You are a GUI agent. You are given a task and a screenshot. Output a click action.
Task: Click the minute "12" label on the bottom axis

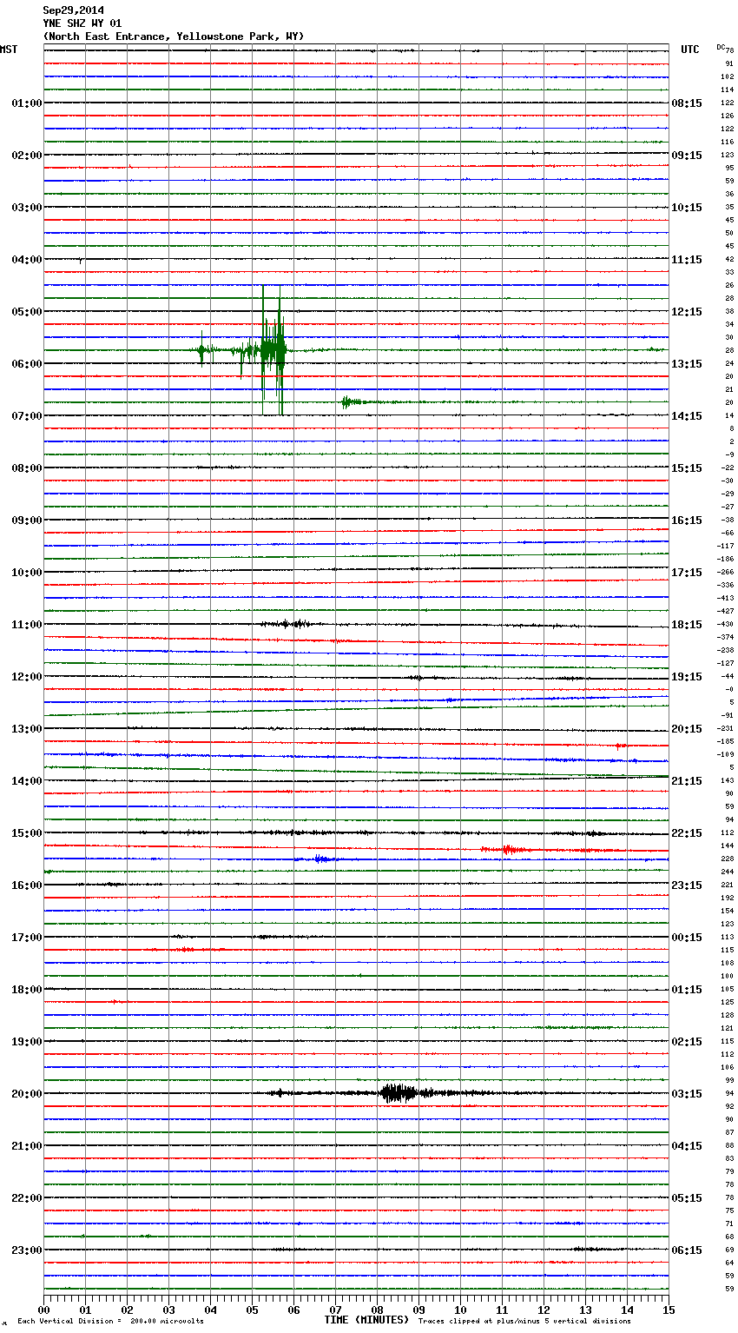[544, 1310]
